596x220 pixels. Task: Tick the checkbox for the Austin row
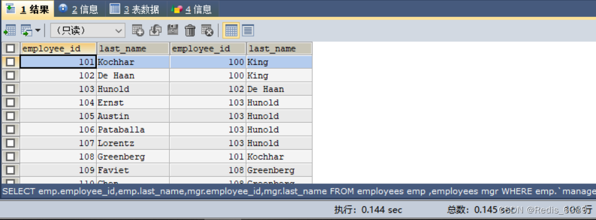click(x=10, y=116)
